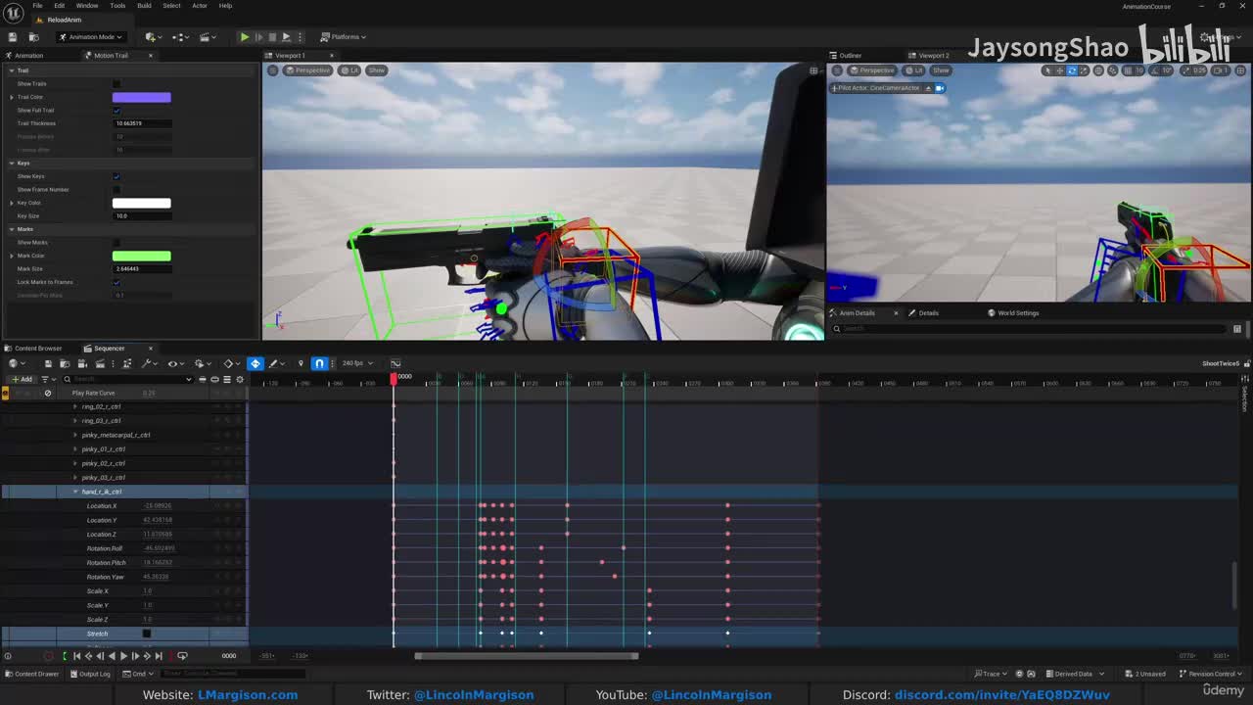This screenshot has width=1253, height=705.
Task: Jump to the start of the sequence
Action: [76, 656]
